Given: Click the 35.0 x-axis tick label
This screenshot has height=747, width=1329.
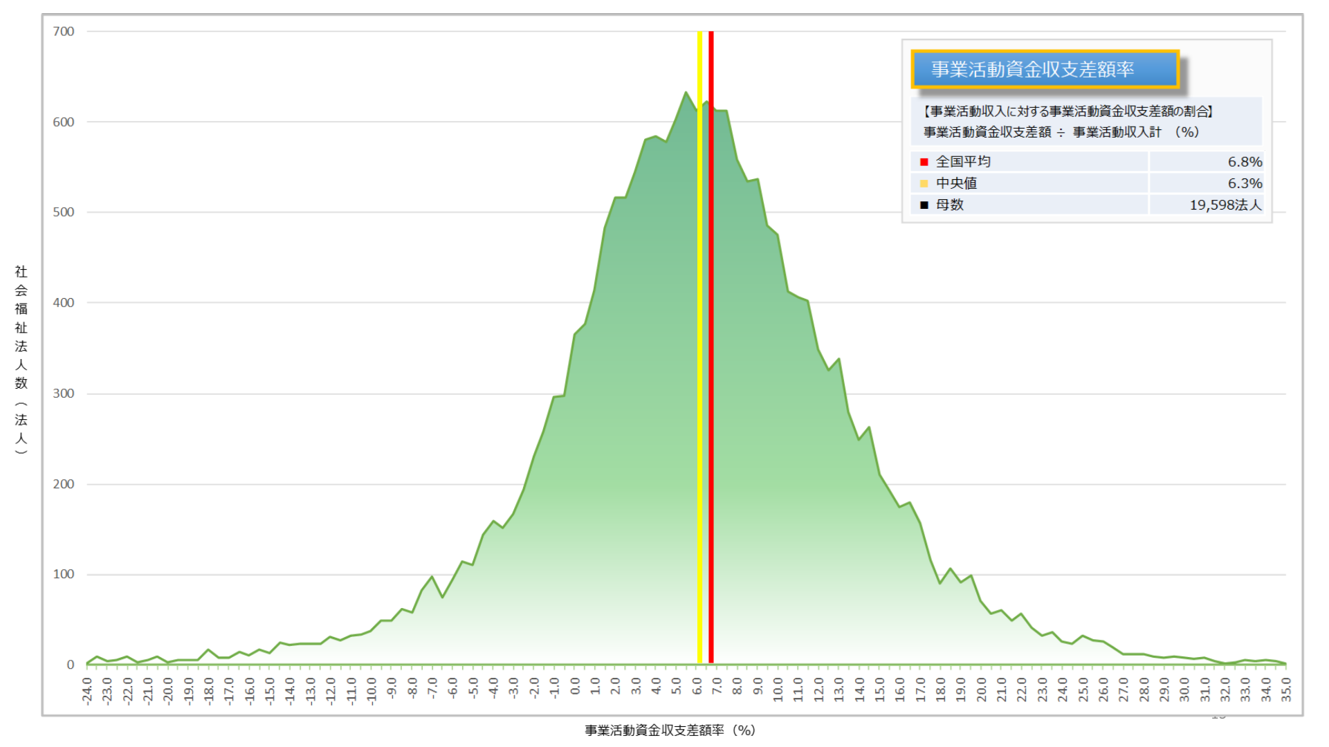Looking at the screenshot, I should click(1286, 690).
